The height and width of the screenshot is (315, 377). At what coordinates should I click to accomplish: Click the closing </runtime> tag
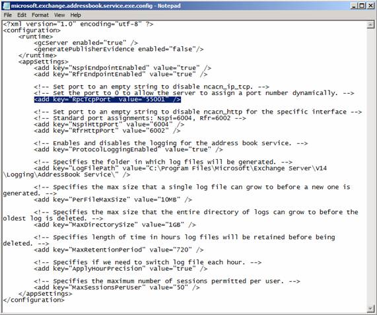38,55
